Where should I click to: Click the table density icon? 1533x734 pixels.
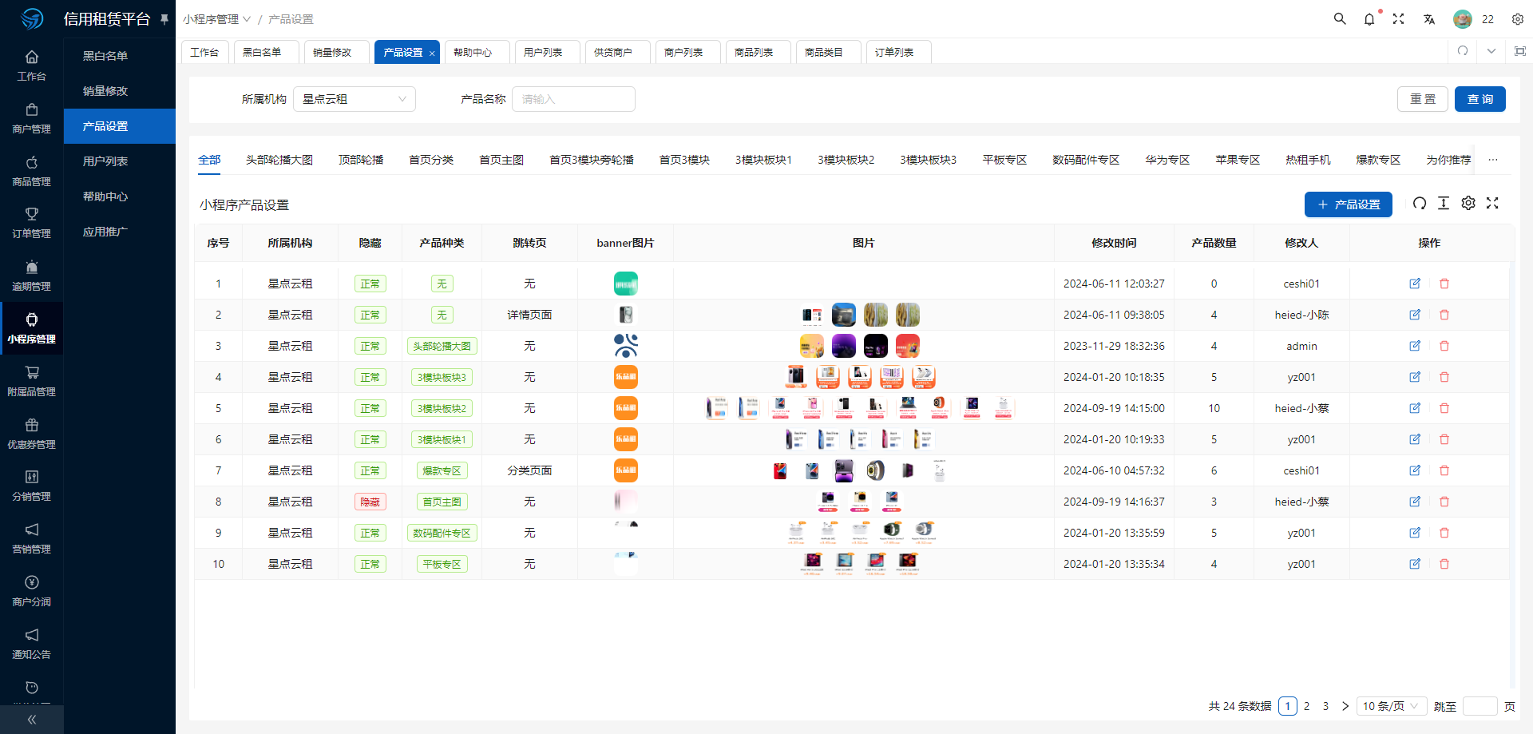tap(1444, 204)
